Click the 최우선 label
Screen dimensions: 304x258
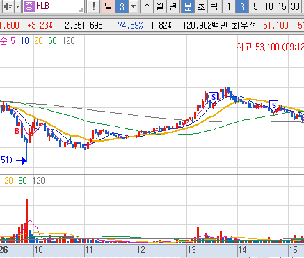point(243,25)
